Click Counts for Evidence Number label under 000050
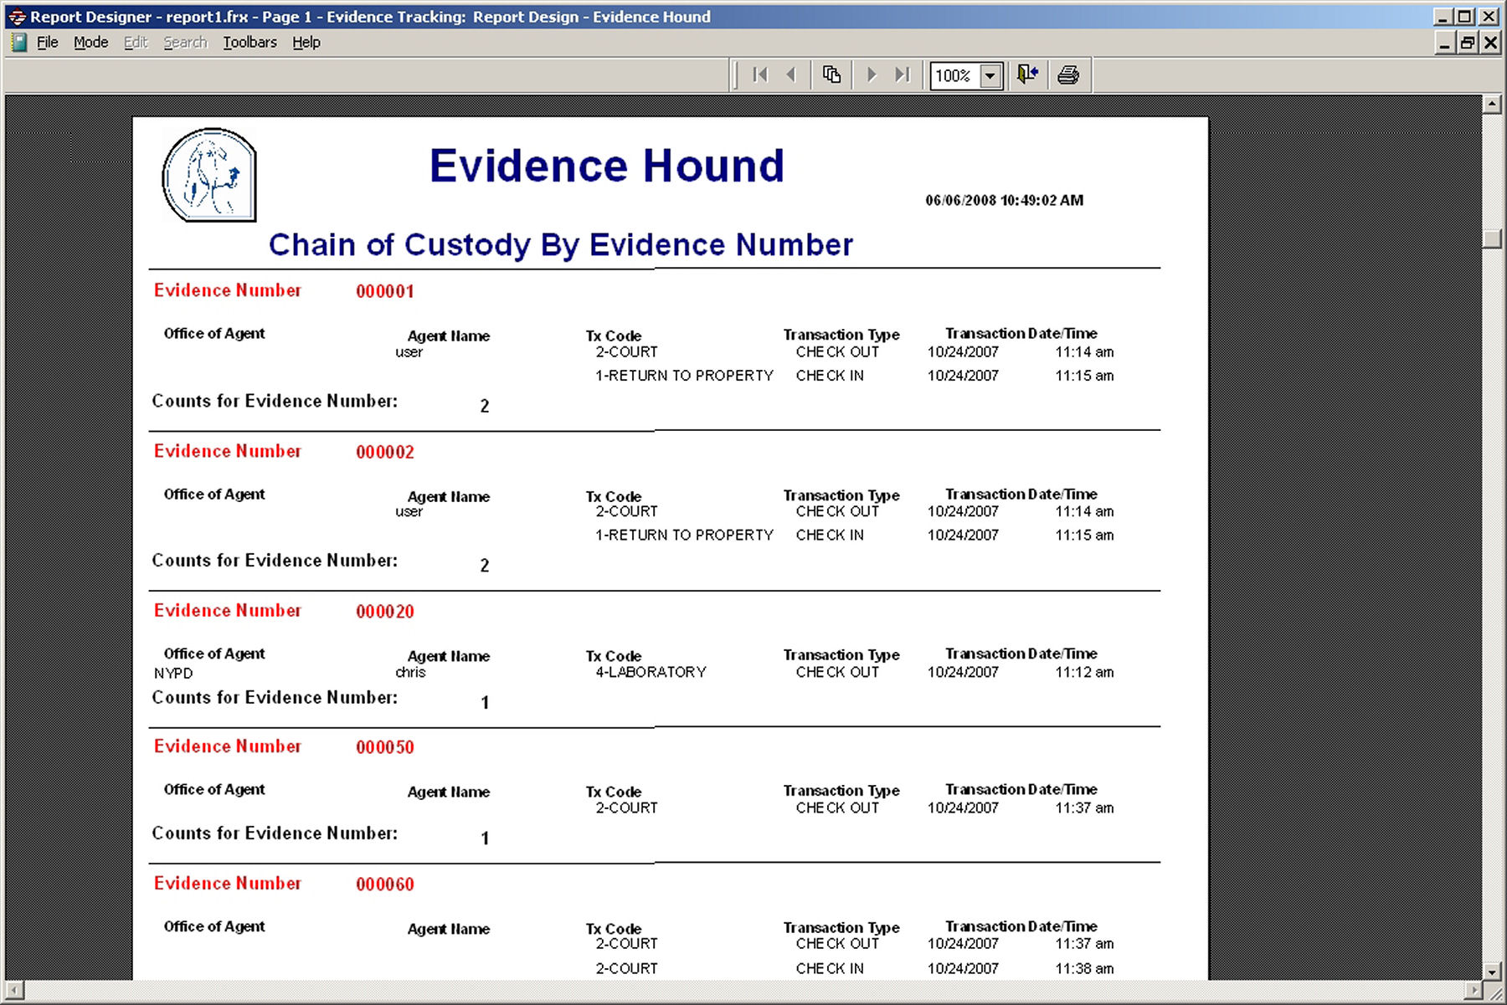This screenshot has height=1005, width=1507. click(275, 833)
